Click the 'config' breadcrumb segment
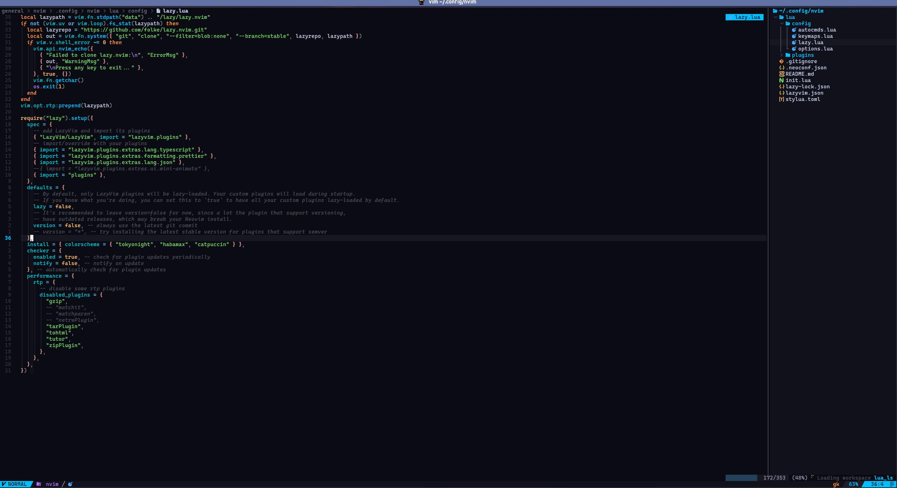 pos(137,11)
